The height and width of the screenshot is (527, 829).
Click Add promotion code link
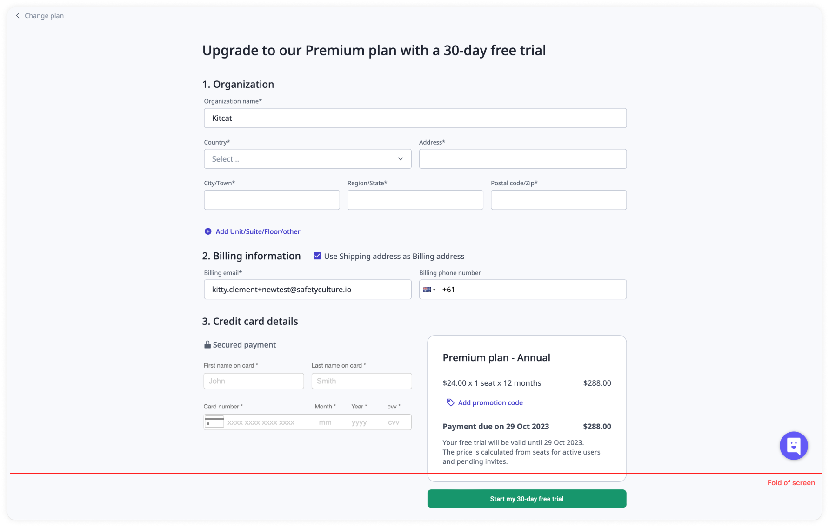(490, 402)
